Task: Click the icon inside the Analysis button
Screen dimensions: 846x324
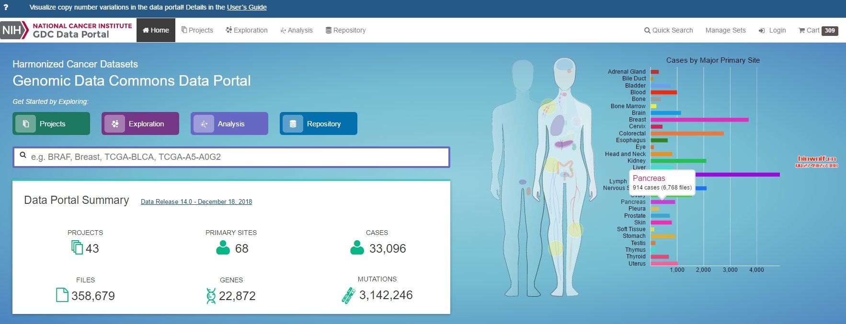Action: point(204,123)
